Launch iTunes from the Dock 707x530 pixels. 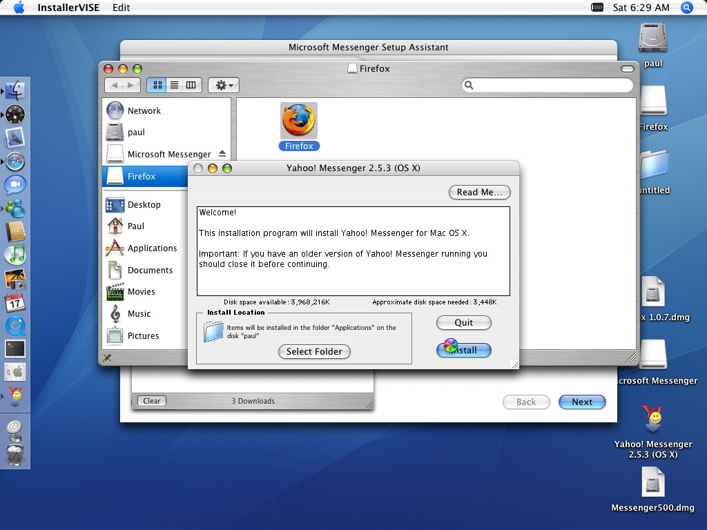click(15, 255)
